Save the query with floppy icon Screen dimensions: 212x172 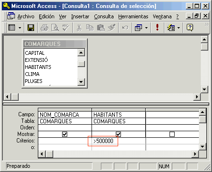[x=31, y=28]
